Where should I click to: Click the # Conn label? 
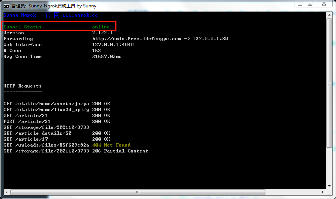pos(12,51)
